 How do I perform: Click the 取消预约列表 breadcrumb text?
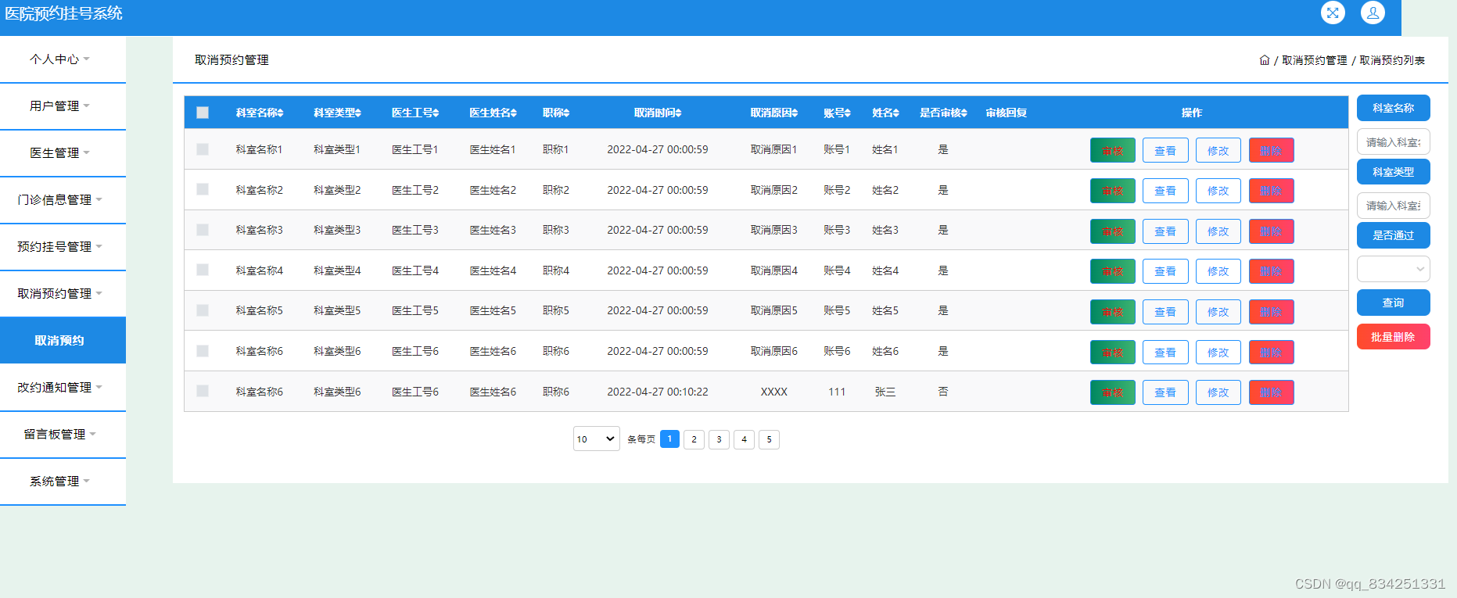tap(1392, 60)
